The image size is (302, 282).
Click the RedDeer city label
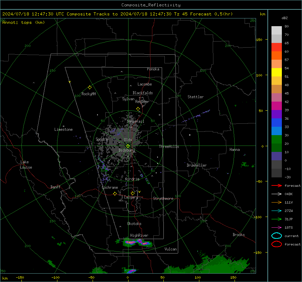click(142, 102)
